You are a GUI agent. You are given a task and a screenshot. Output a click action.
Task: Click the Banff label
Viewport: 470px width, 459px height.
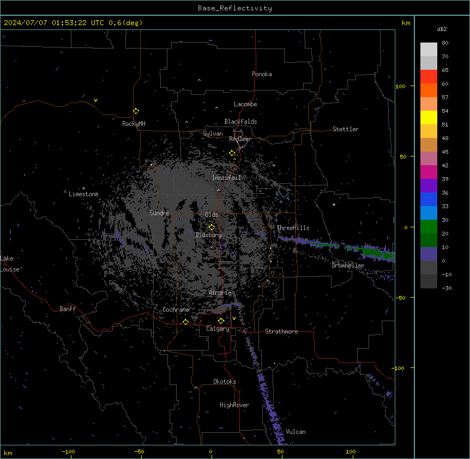point(68,309)
